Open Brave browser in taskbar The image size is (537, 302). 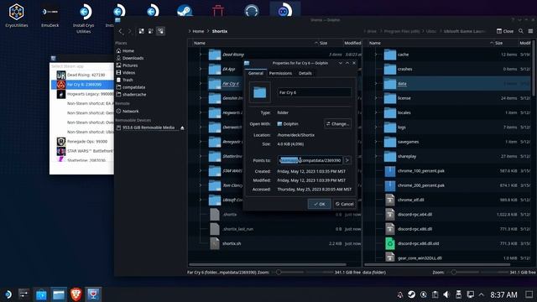(76, 294)
